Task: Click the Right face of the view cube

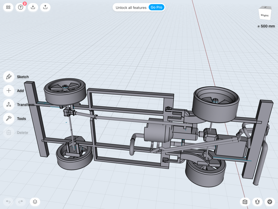Action: point(264,15)
